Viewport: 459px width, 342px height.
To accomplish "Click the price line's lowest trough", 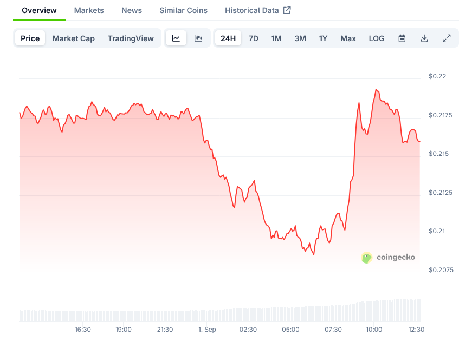I will [314, 254].
